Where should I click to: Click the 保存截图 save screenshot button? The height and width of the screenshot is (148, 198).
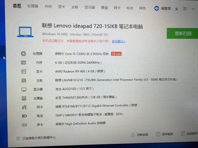[x=164, y=134]
